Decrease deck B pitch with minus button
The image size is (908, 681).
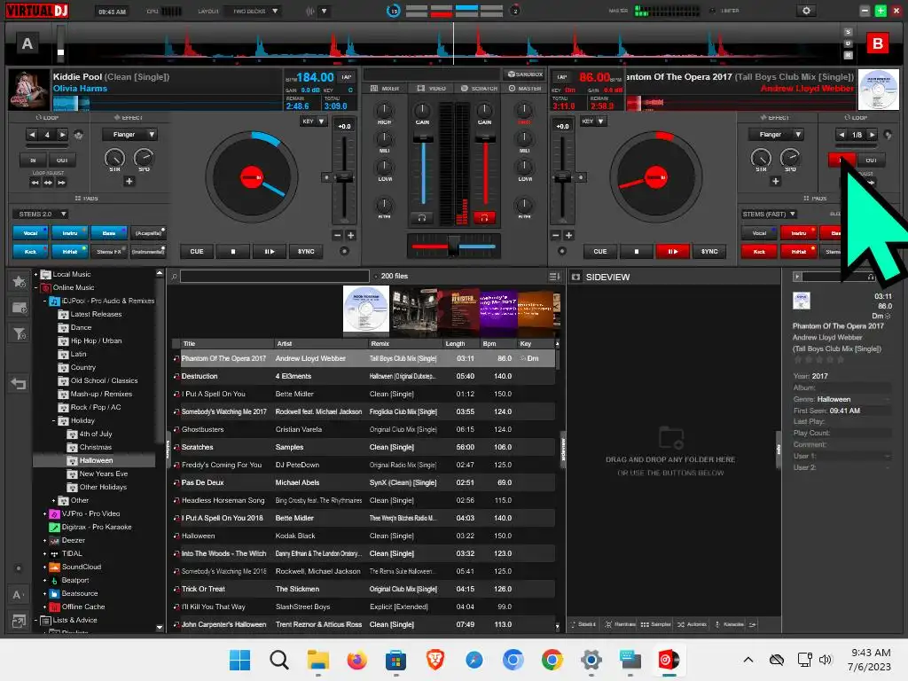pyautogui.click(x=555, y=235)
